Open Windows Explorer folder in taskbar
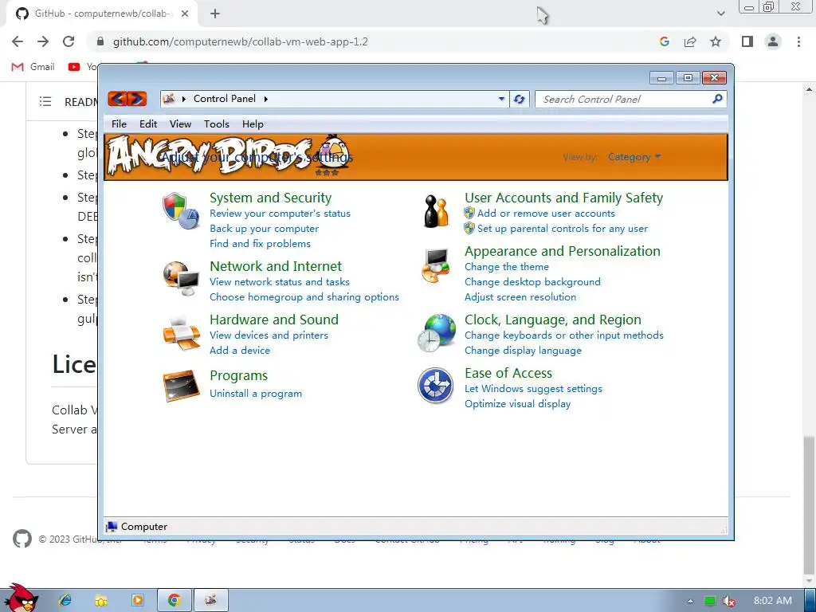Screen dimensions: 816x612 101,601
